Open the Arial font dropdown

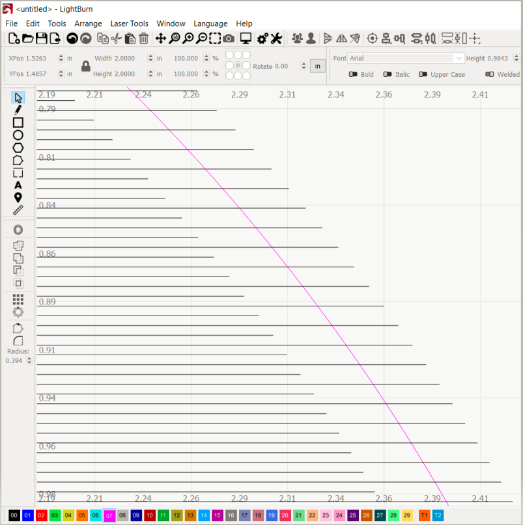[x=406, y=59]
